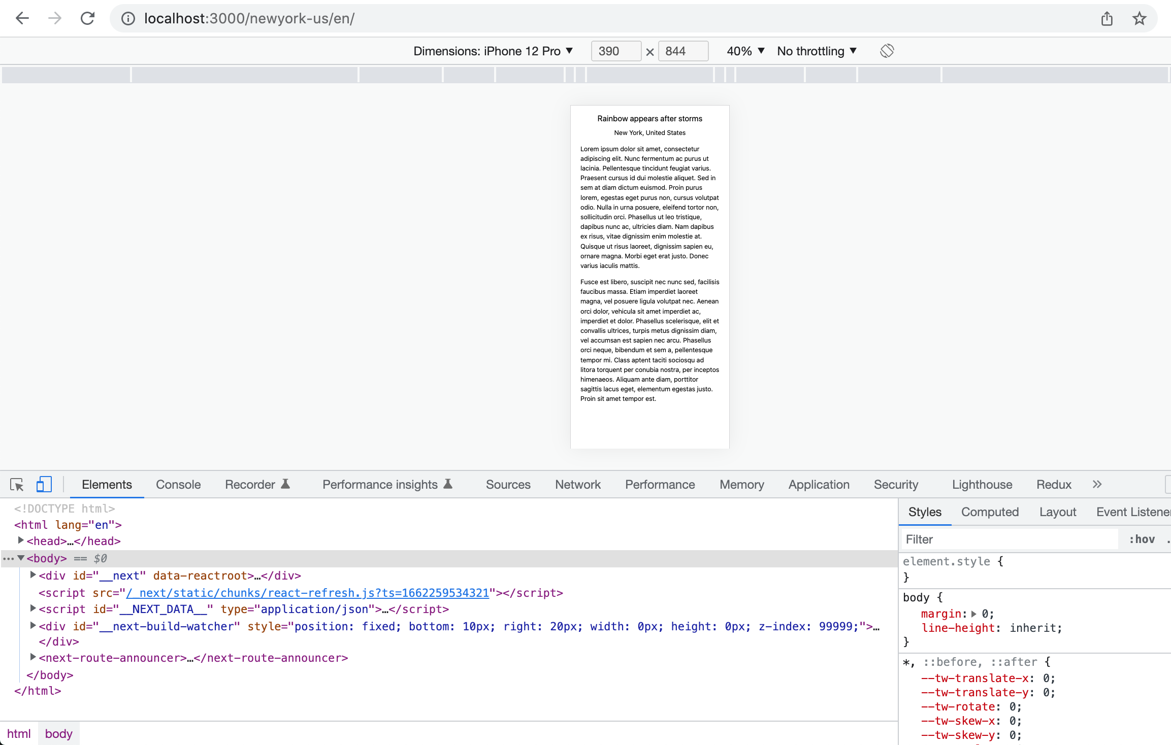Select the Styles pane tab
1171x745 pixels.
coord(925,512)
